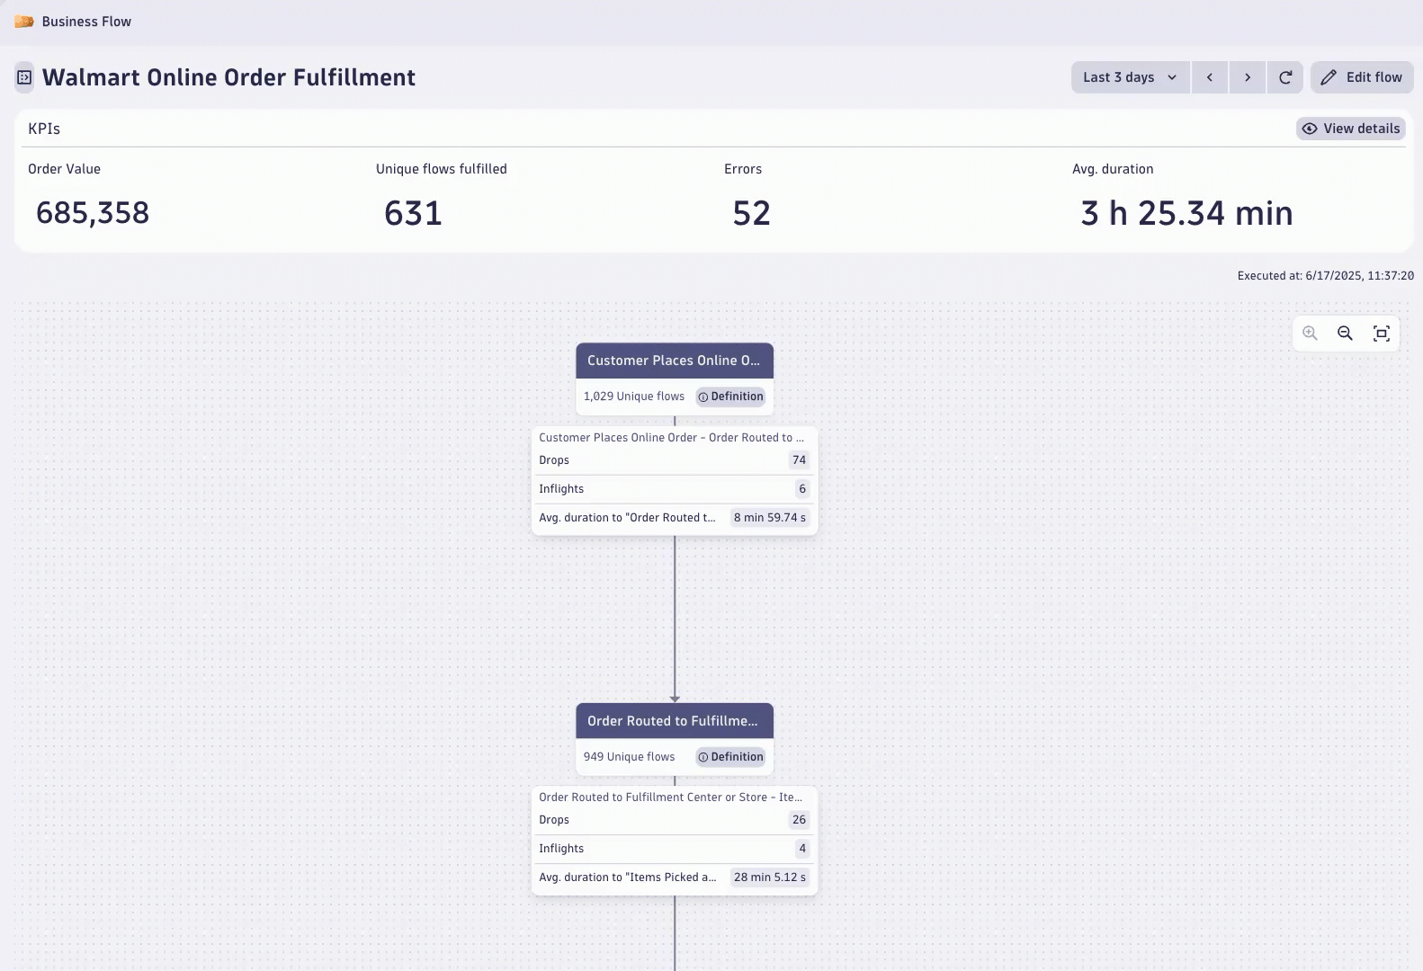Image resolution: width=1423 pixels, height=971 pixels.
Task: Open the Last 3 days timeframe dropdown
Action: click(x=1131, y=77)
